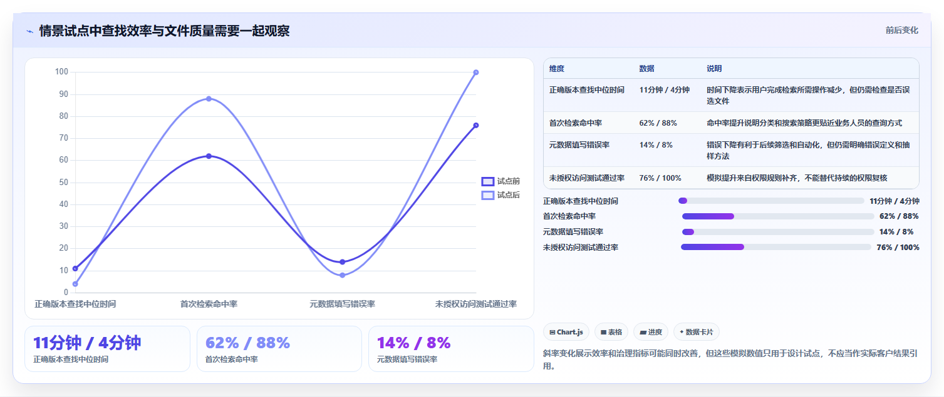The image size is (944, 397).
Task: Click the 试点后 data point at 未授权访问测试通过率
Action: (x=476, y=73)
